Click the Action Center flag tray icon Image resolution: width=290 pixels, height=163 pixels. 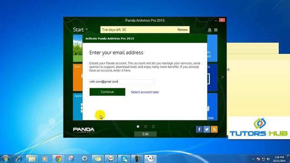(x=258, y=159)
